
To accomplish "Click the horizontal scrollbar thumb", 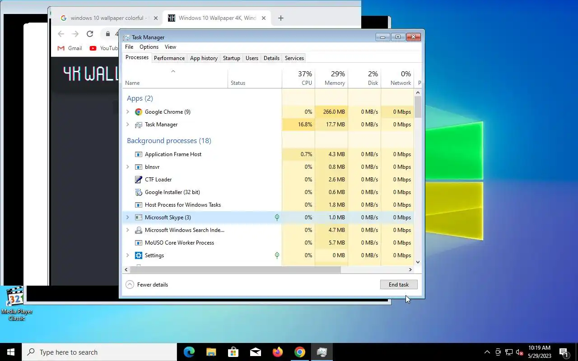I will tap(235, 270).
